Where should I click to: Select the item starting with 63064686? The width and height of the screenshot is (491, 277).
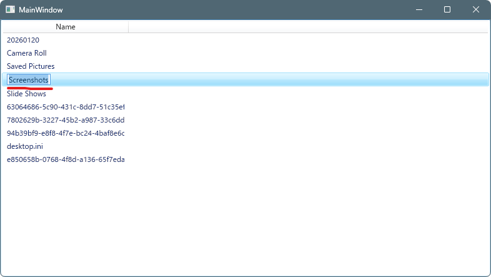[x=65, y=107]
